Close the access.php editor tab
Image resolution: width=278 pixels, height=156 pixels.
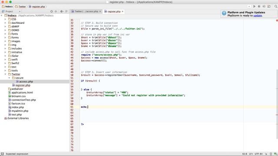(100, 11)
